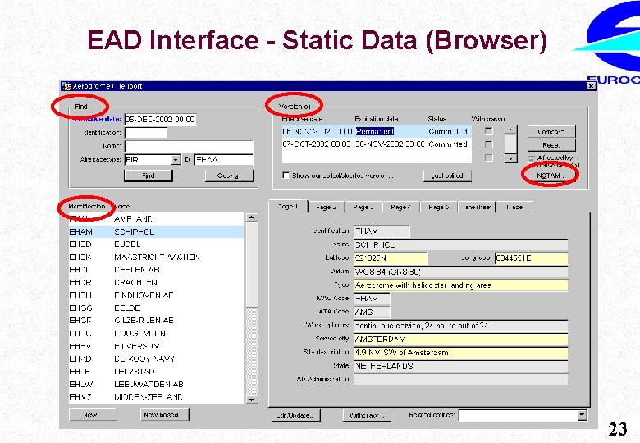Image resolution: width=640 pixels, height=443 pixels.
Task: Select the LEEUWARDEN AB row
Action: tap(157, 384)
